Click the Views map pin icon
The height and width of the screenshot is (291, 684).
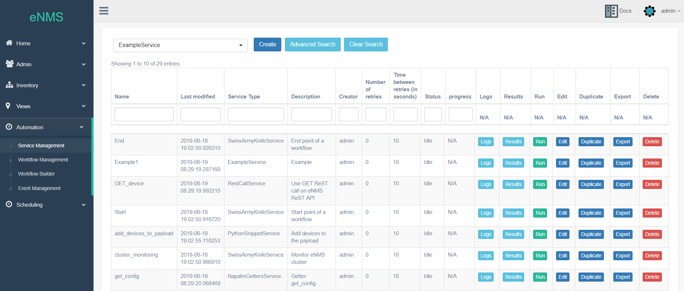(8, 106)
